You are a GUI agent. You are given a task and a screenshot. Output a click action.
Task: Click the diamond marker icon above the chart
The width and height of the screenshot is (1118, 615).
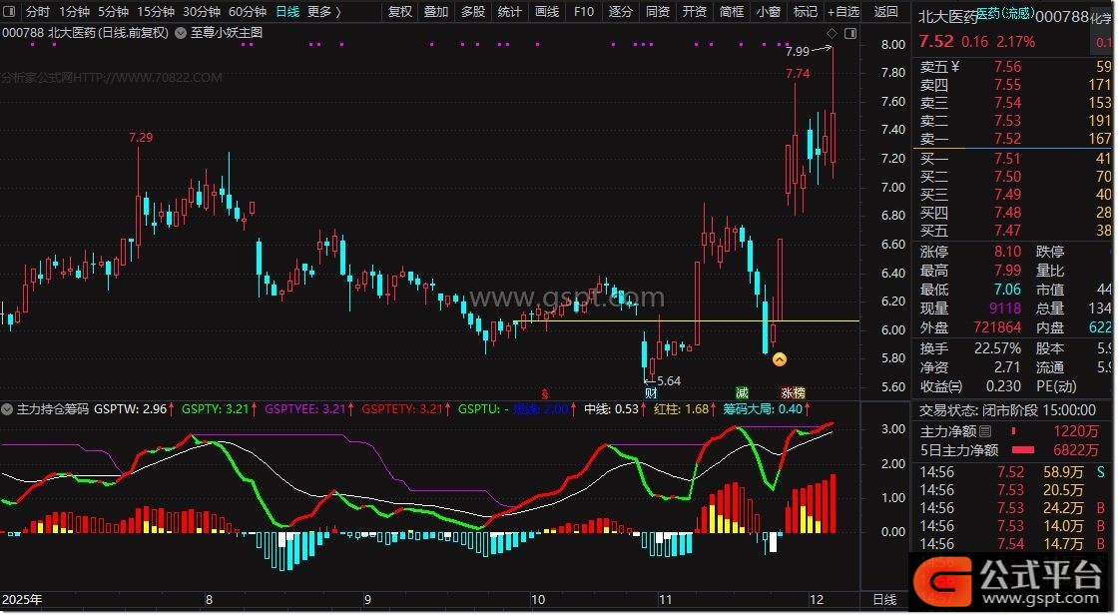[x=832, y=33]
